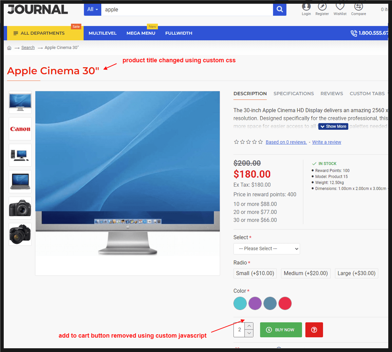Go to home via breadcrumb house icon
The height and width of the screenshot is (352, 392).
coord(9,48)
